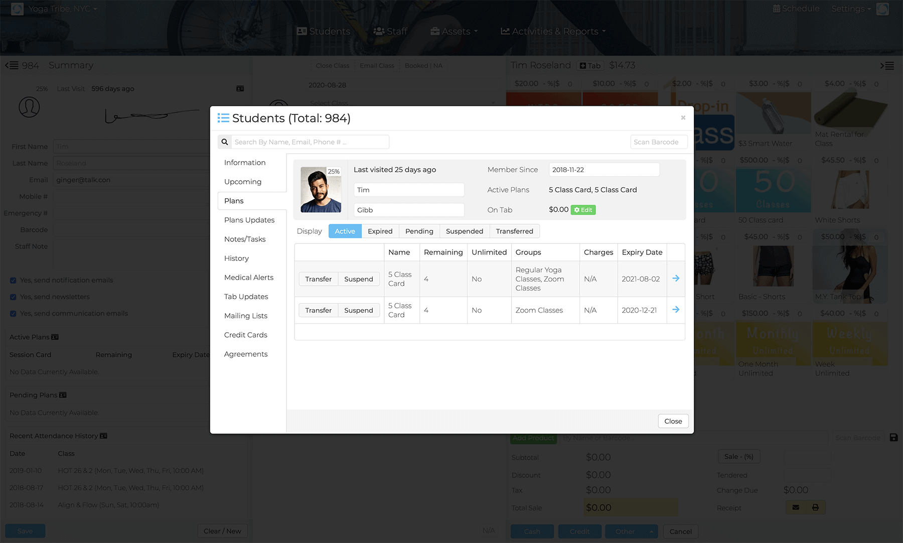The height and width of the screenshot is (543, 903).
Task: Open the left panel menu icon beside 984
Action: pyautogui.click(x=12, y=66)
